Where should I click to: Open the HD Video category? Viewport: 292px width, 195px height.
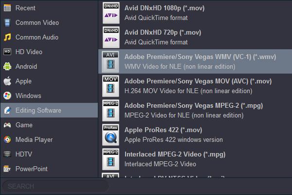pyautogui.click(x=49, y=52)
